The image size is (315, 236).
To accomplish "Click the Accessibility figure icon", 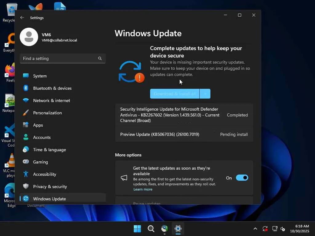I will 26,174.
